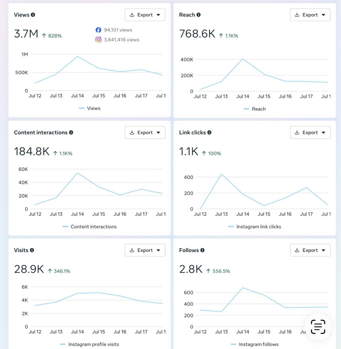Click the Export label in Follows card
The height and width of the screenshot is (349, 341).
click(x=310, y=250)
